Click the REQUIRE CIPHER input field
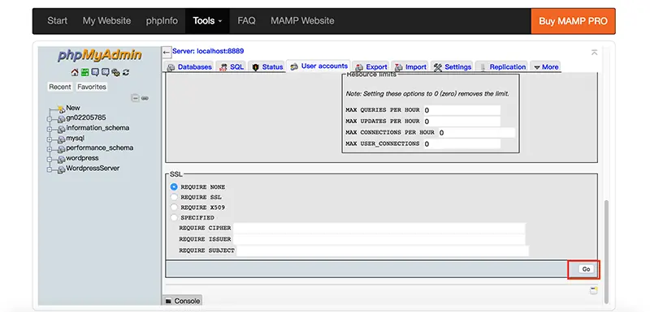This screenshot has height=312, width=650. click(379, 228)
